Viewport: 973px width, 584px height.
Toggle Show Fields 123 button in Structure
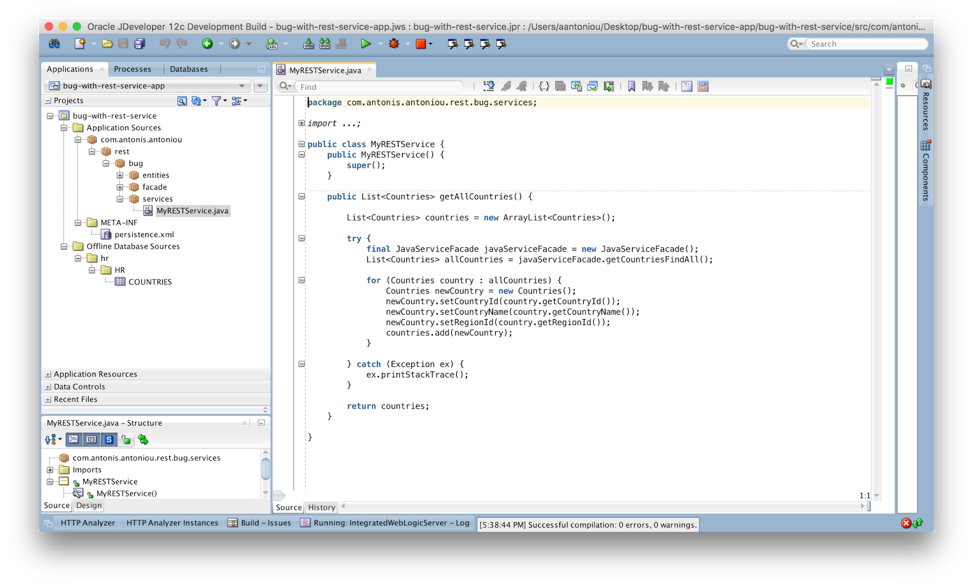[x=91, y=439]
